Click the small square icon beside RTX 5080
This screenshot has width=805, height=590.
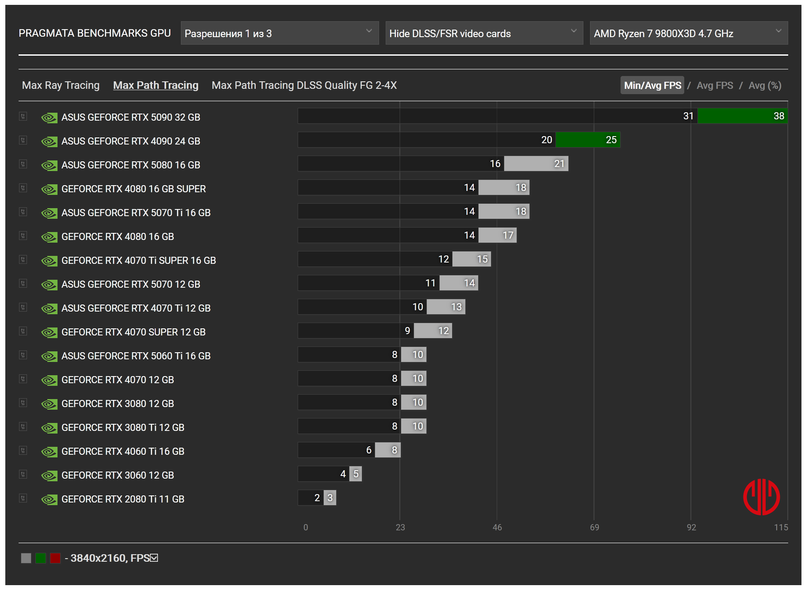pos(23,164)
